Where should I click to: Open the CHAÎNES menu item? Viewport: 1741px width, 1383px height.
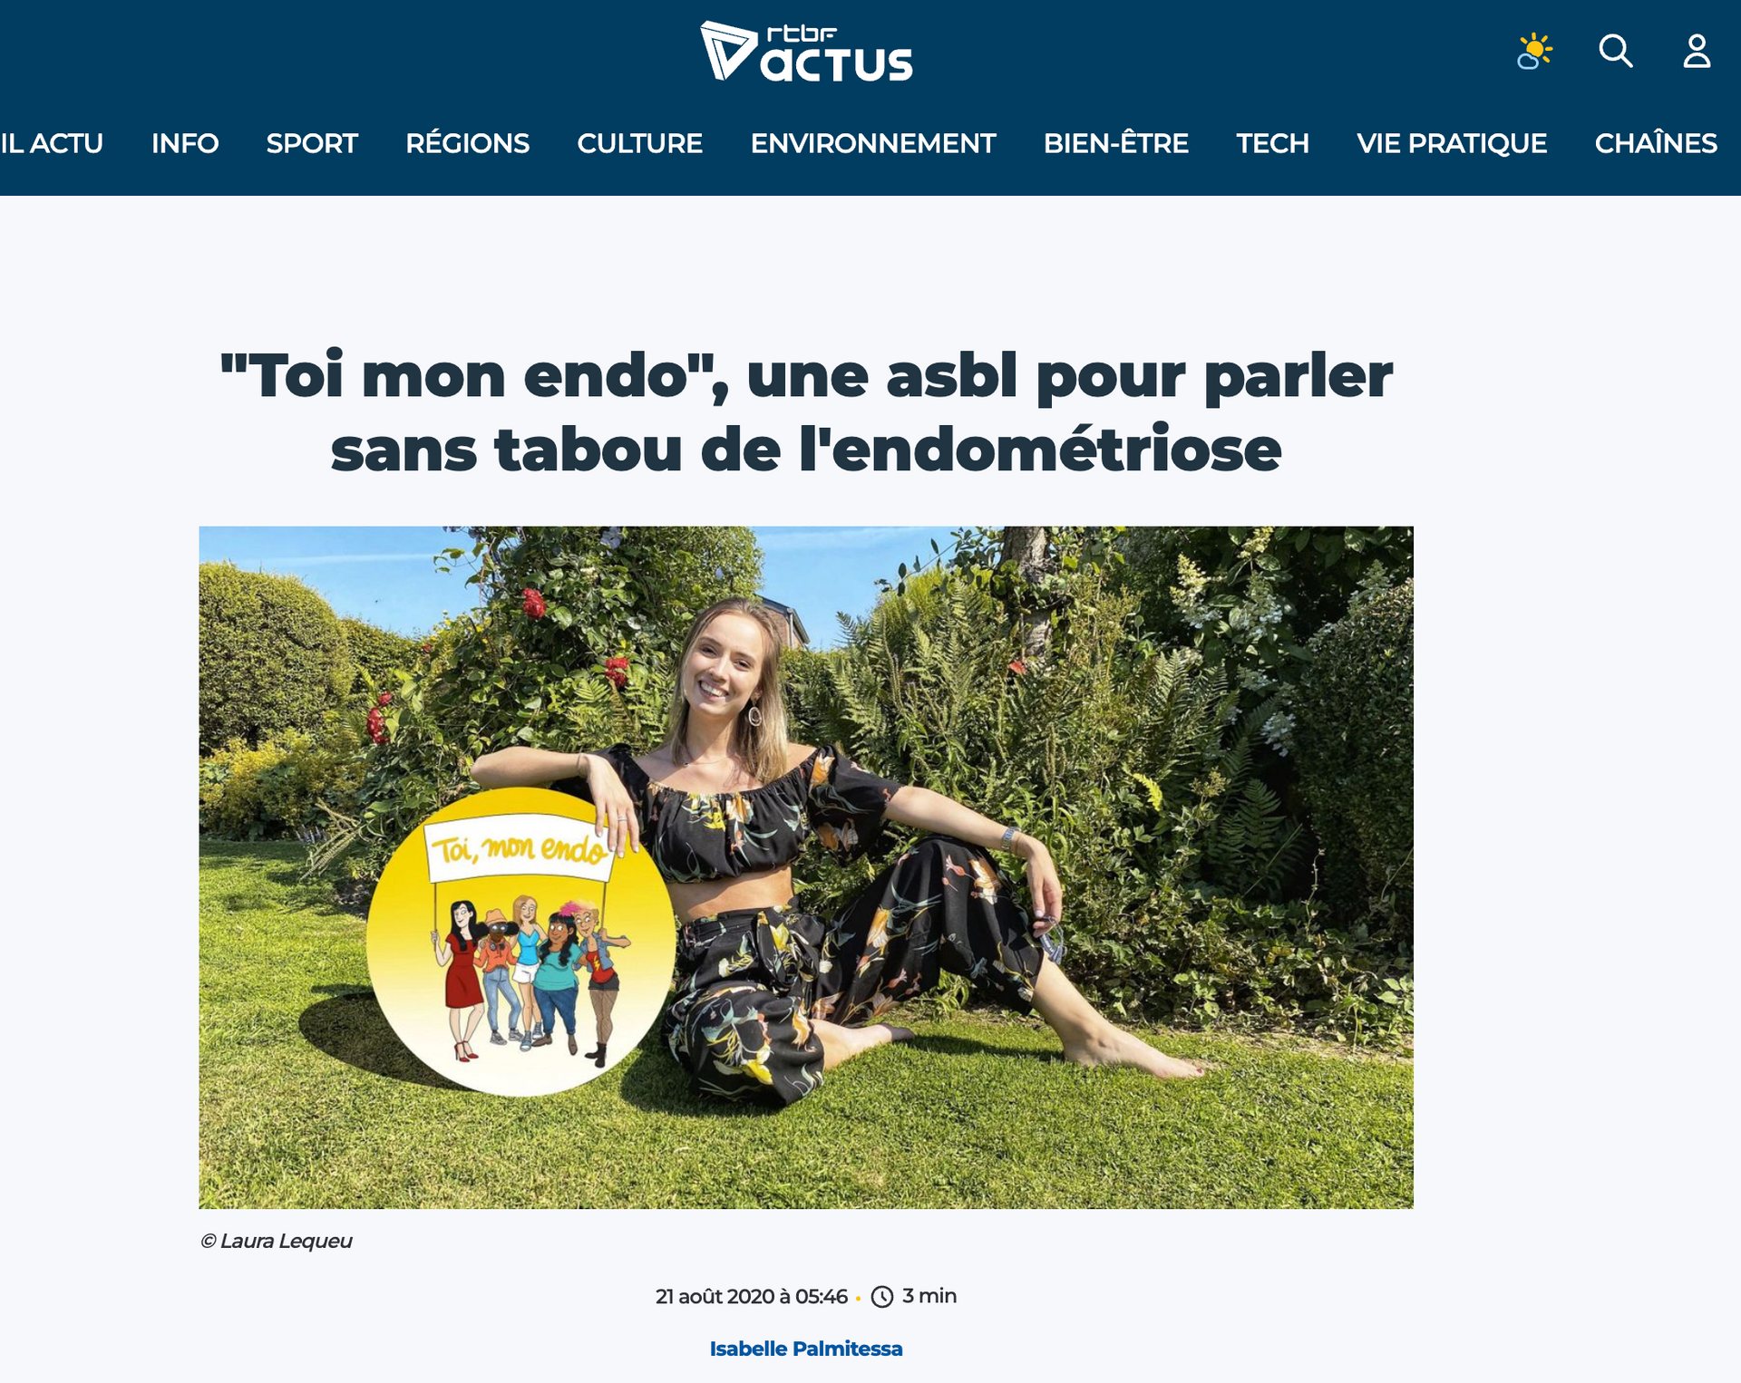pos(1656,143)
